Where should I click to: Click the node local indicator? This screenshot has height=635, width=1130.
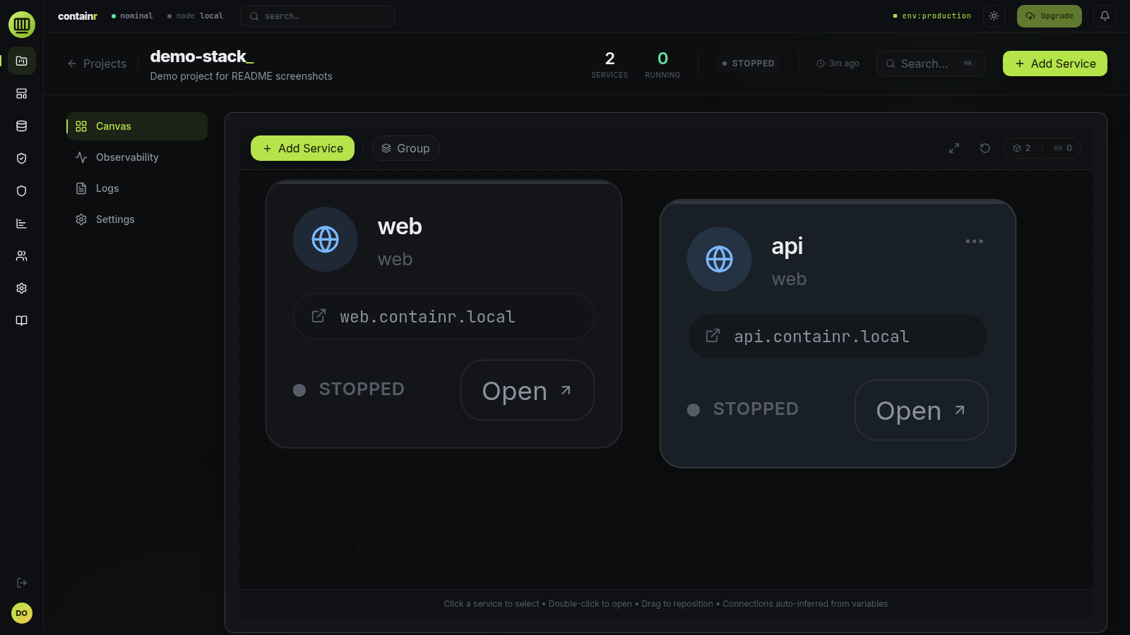coord(195,16)
